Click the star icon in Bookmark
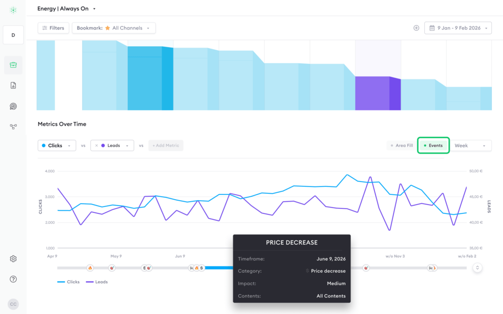 click(108, 28)
